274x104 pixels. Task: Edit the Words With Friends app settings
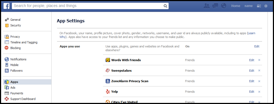(252, 60)
